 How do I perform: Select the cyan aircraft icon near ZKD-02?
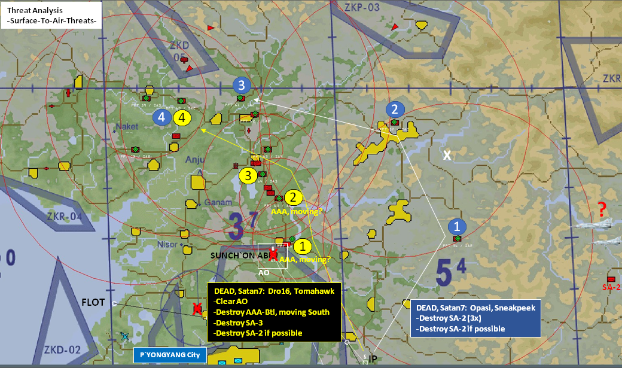tap(125, 337)
